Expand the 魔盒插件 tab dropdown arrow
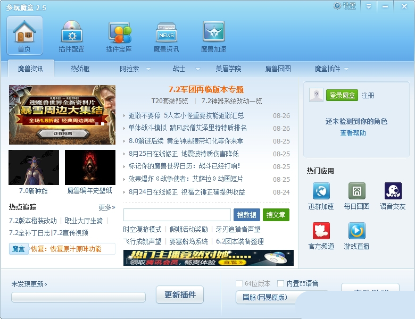The height and width of the screenshot is (319, 415). [x=346, y=69]
